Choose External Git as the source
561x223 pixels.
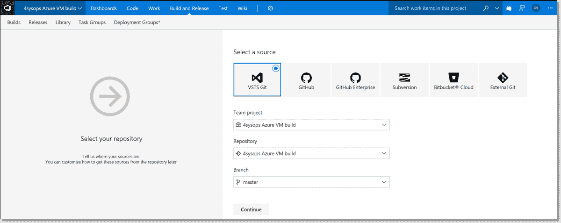coord(503,79)
